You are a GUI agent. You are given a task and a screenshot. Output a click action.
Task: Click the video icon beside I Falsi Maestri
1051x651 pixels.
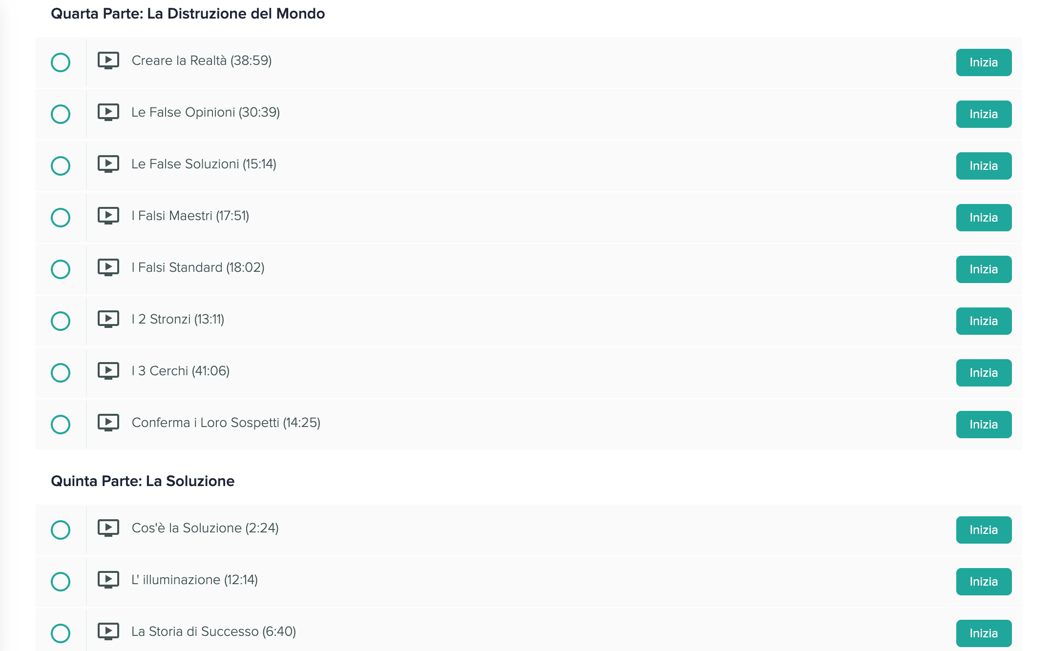tap(108, 216)
